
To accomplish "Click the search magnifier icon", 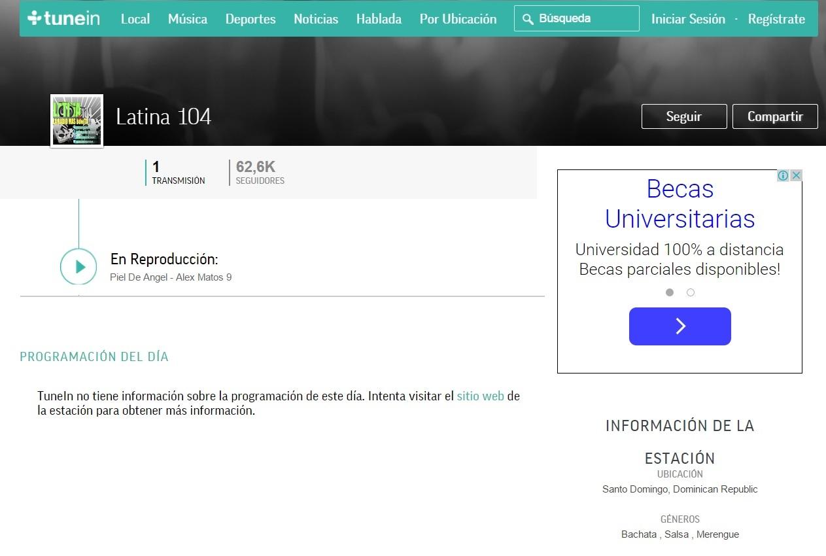I will point(528,19).
